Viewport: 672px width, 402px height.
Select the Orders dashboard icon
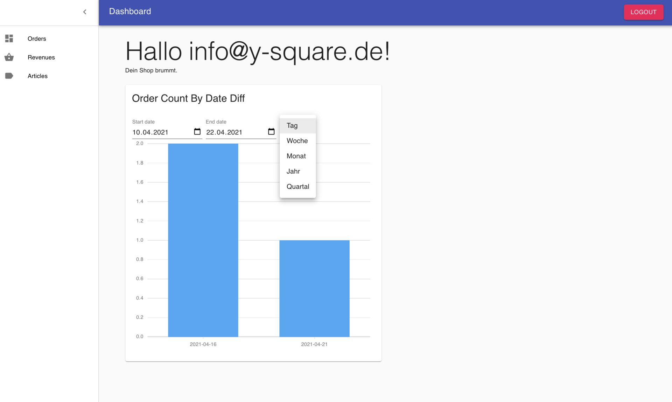[x=9, y=39]
